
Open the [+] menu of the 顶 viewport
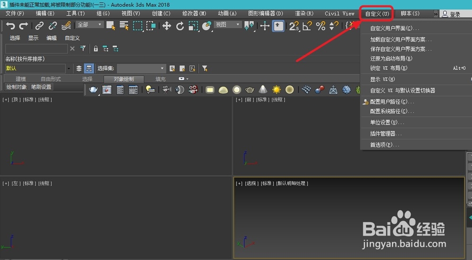6,100
